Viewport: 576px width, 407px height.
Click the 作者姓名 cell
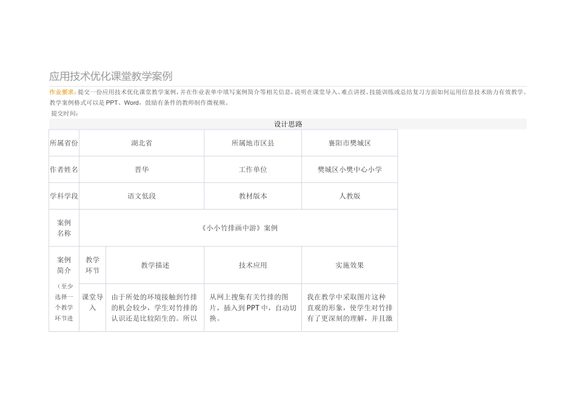tap(64, 169)
